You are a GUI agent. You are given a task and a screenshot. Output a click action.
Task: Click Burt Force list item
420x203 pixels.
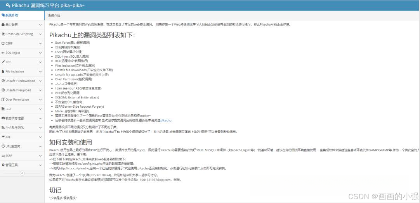(x=73, y=43)
